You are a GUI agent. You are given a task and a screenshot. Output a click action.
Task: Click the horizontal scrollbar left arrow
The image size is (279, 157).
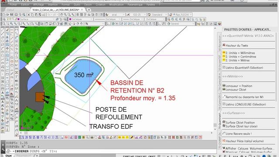click(21, 133)
